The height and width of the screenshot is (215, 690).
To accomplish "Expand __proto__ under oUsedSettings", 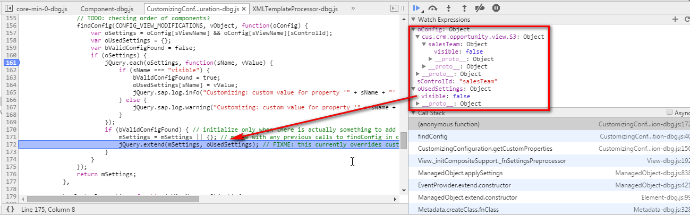I will (x=418, y=104).
